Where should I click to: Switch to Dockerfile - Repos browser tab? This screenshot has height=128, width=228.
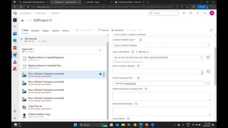tap(98, 2)
